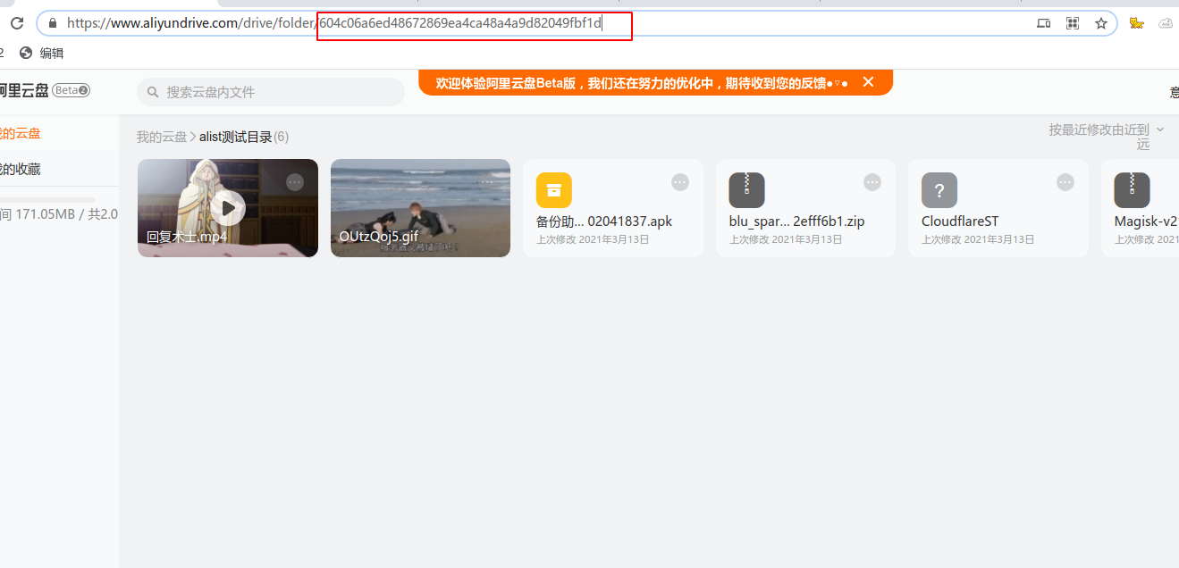Select the 云盘 item in the sidebar
This screenshot has width=1179, height=568.
click(21, 133)
